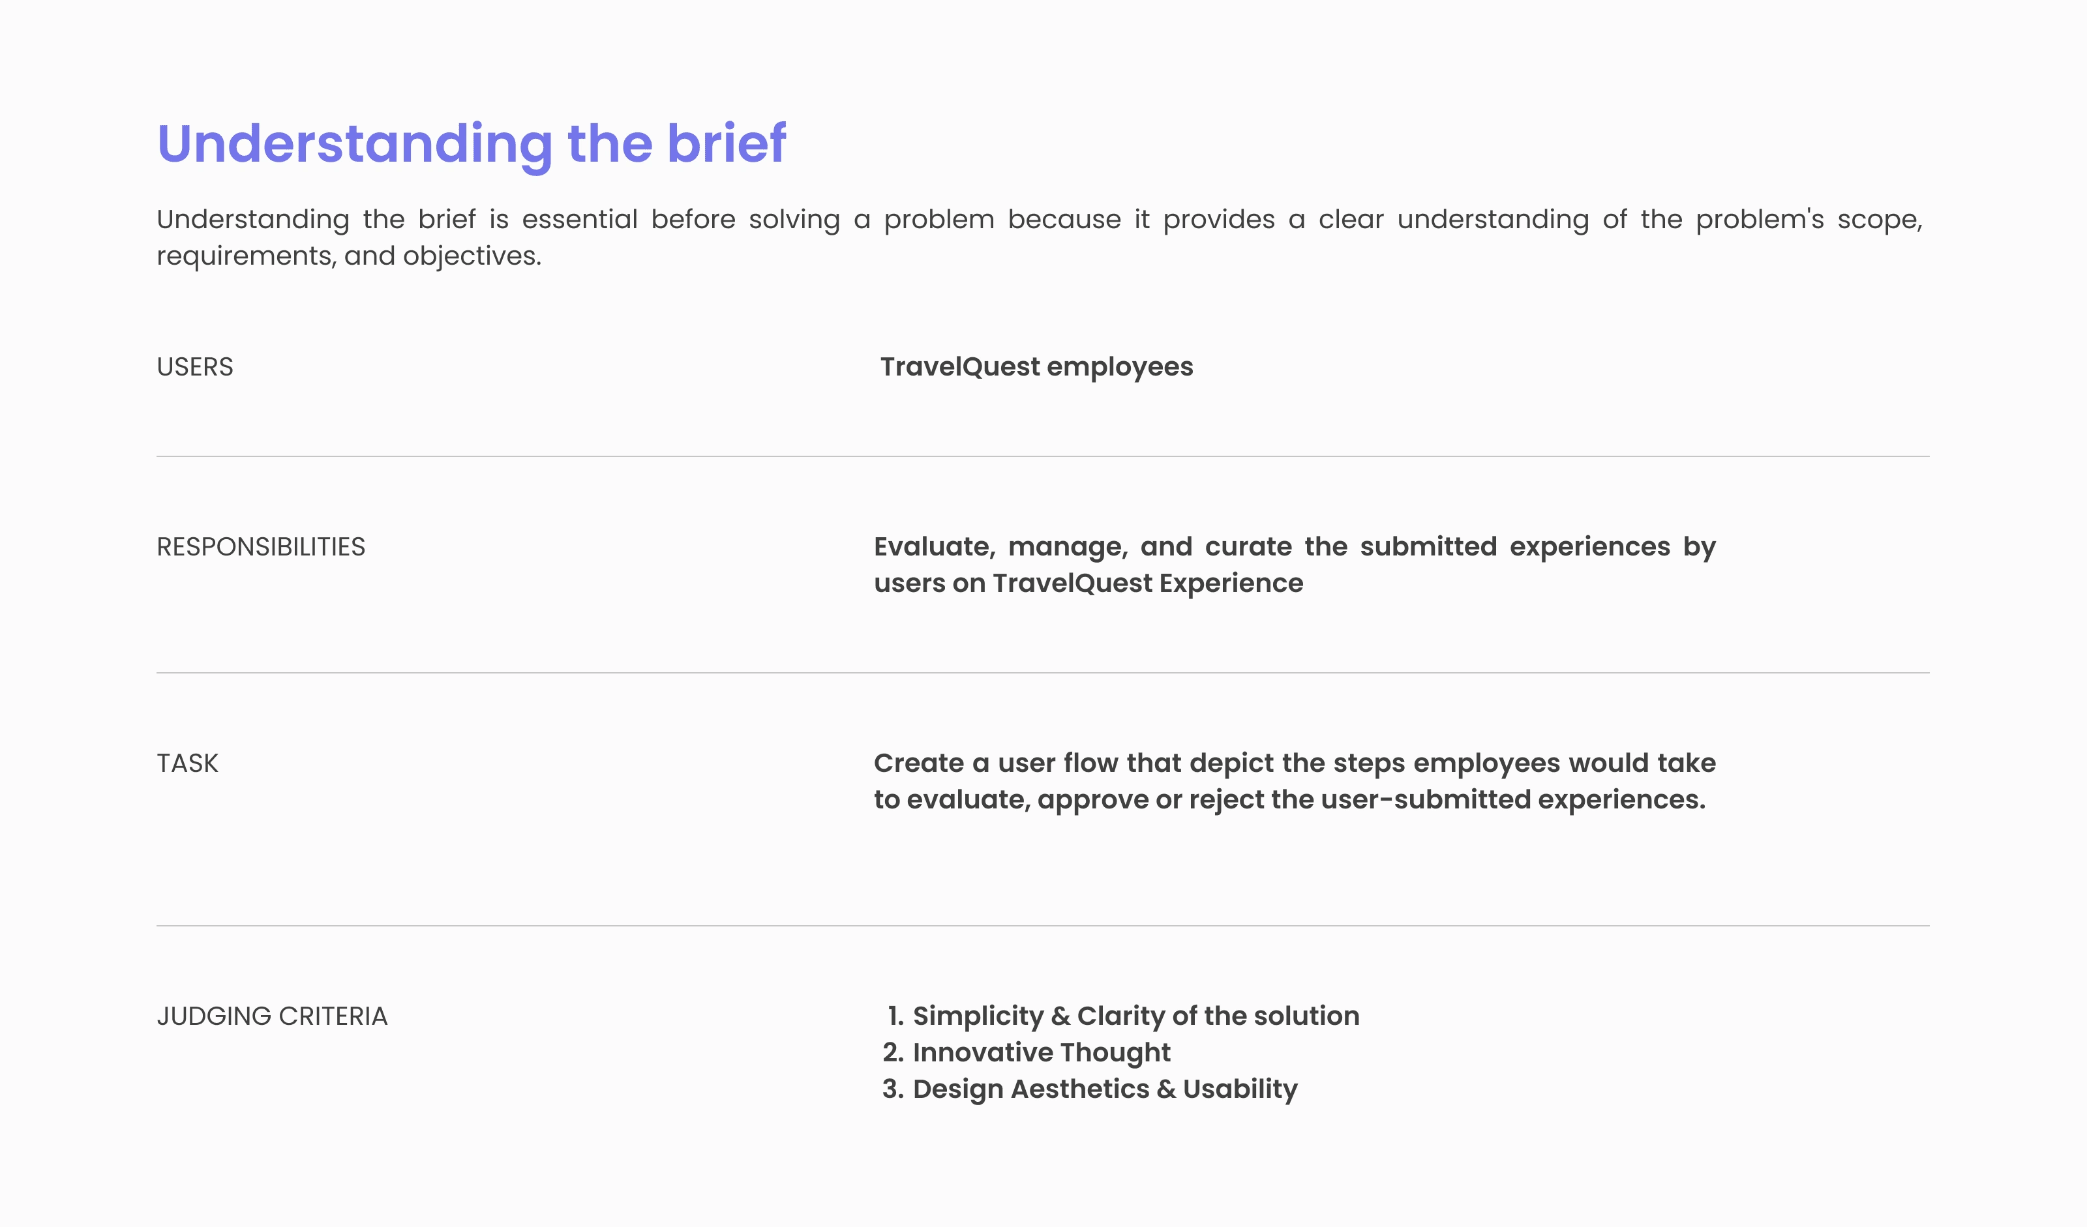Select the Innovative Thought criterion
Screen dimensions: 2087x1227
[x=1041, y=1052]
